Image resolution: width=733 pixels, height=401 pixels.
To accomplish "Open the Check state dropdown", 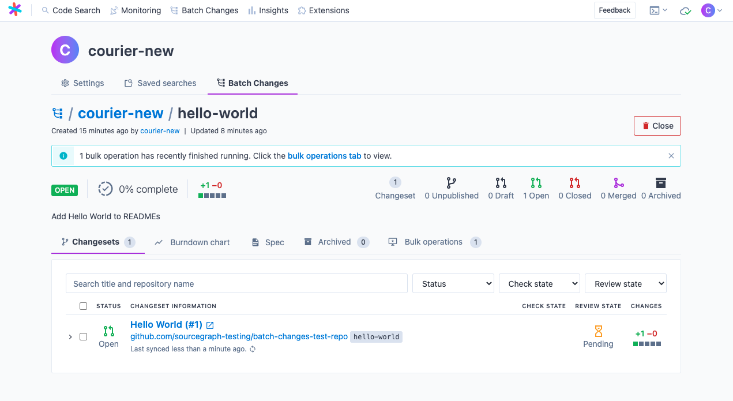I will [x=539, y=283].
